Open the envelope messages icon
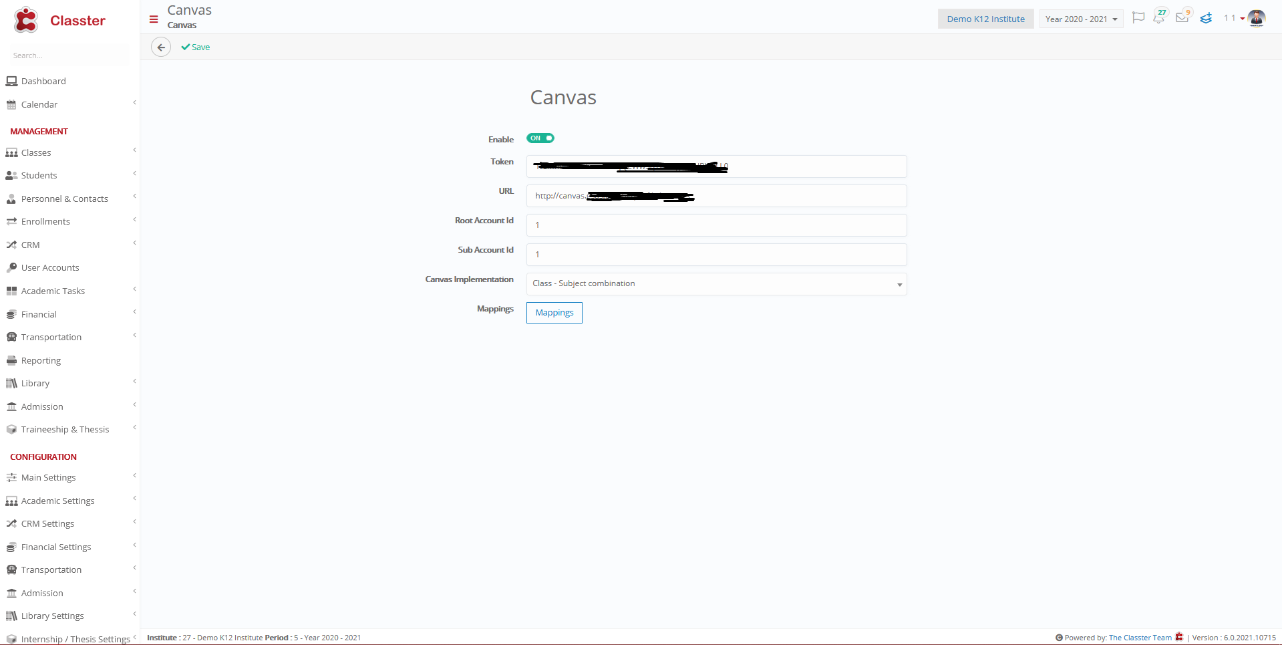This screenshot has width=1282, height=645. pos(1182,17)
